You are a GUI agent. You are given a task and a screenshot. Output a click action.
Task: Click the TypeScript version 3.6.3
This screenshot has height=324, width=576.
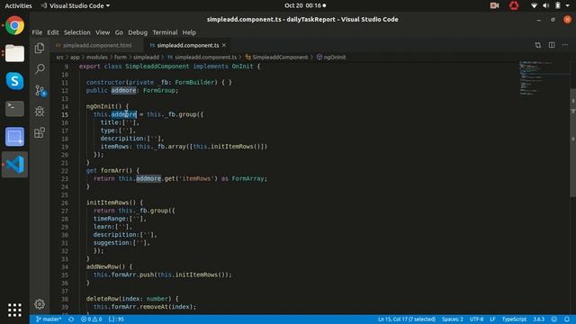538,319
